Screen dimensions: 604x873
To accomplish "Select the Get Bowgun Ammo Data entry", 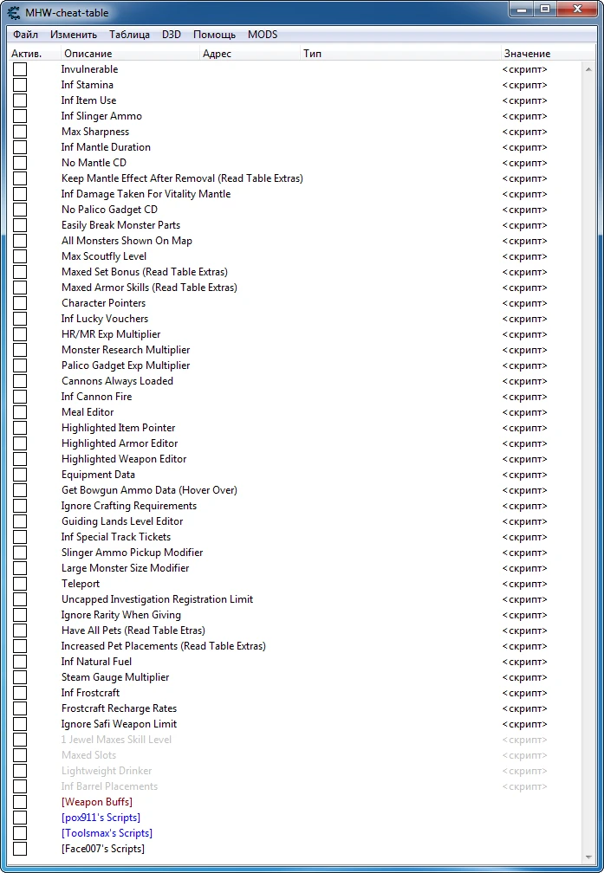I will pyautogui.click(x=149, y=490).
